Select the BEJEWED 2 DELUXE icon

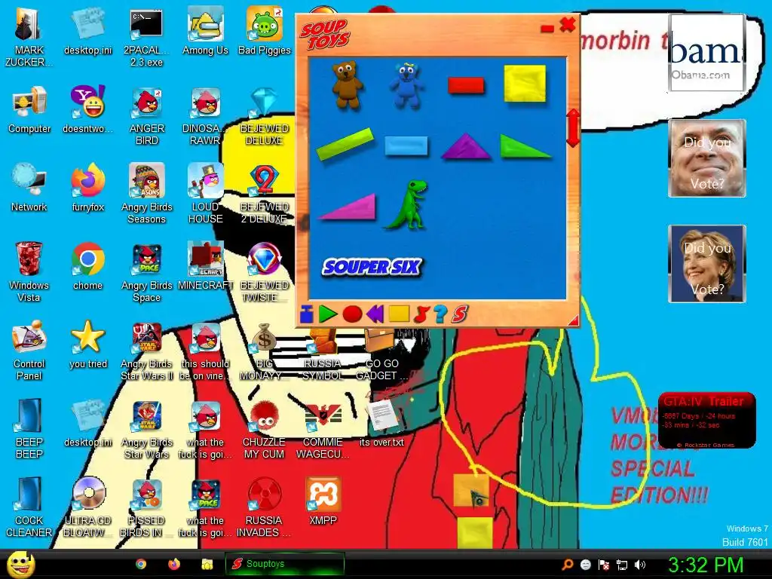tap(265, 194)
